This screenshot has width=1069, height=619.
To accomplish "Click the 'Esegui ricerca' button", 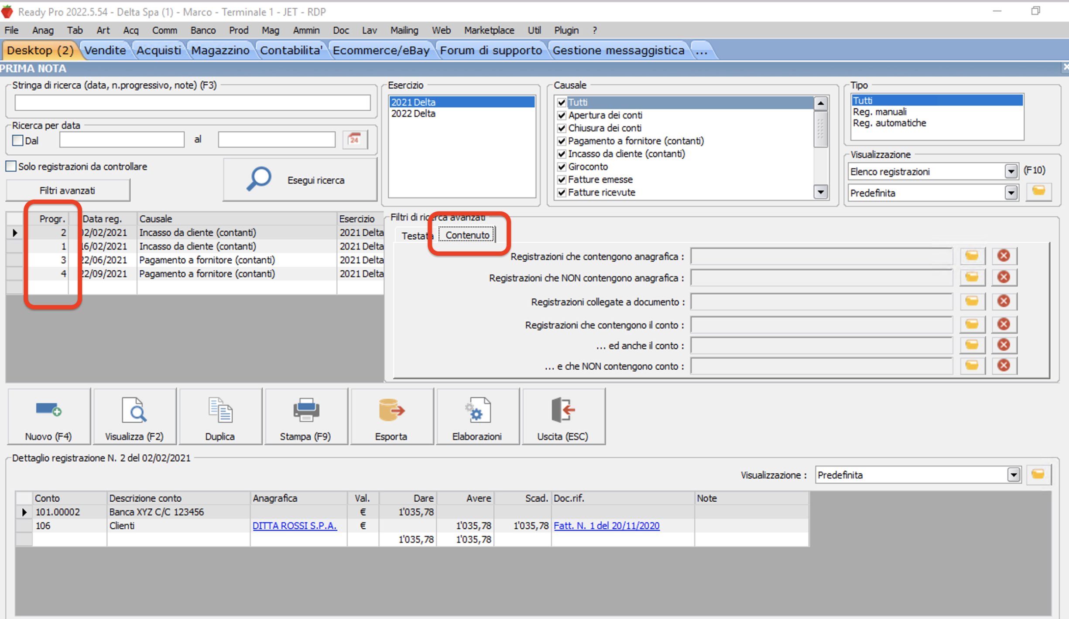I will tap(300, 180).
